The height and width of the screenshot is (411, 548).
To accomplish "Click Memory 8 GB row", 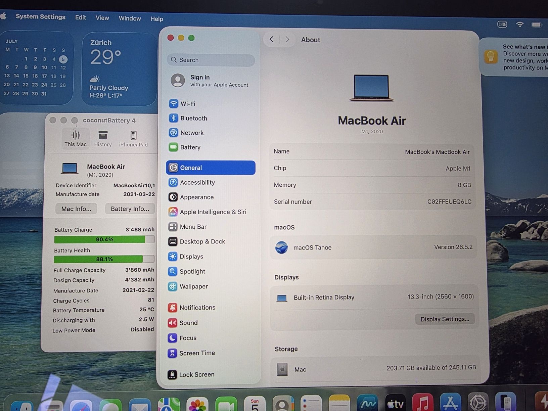I will 372,185.
